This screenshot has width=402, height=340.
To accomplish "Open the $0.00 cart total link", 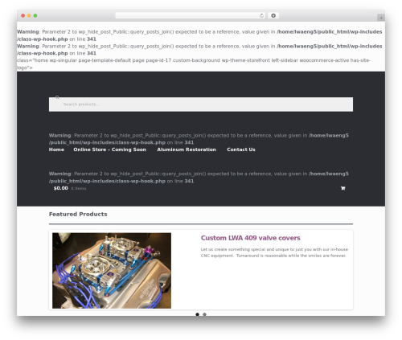I will [x=61, y=188].
